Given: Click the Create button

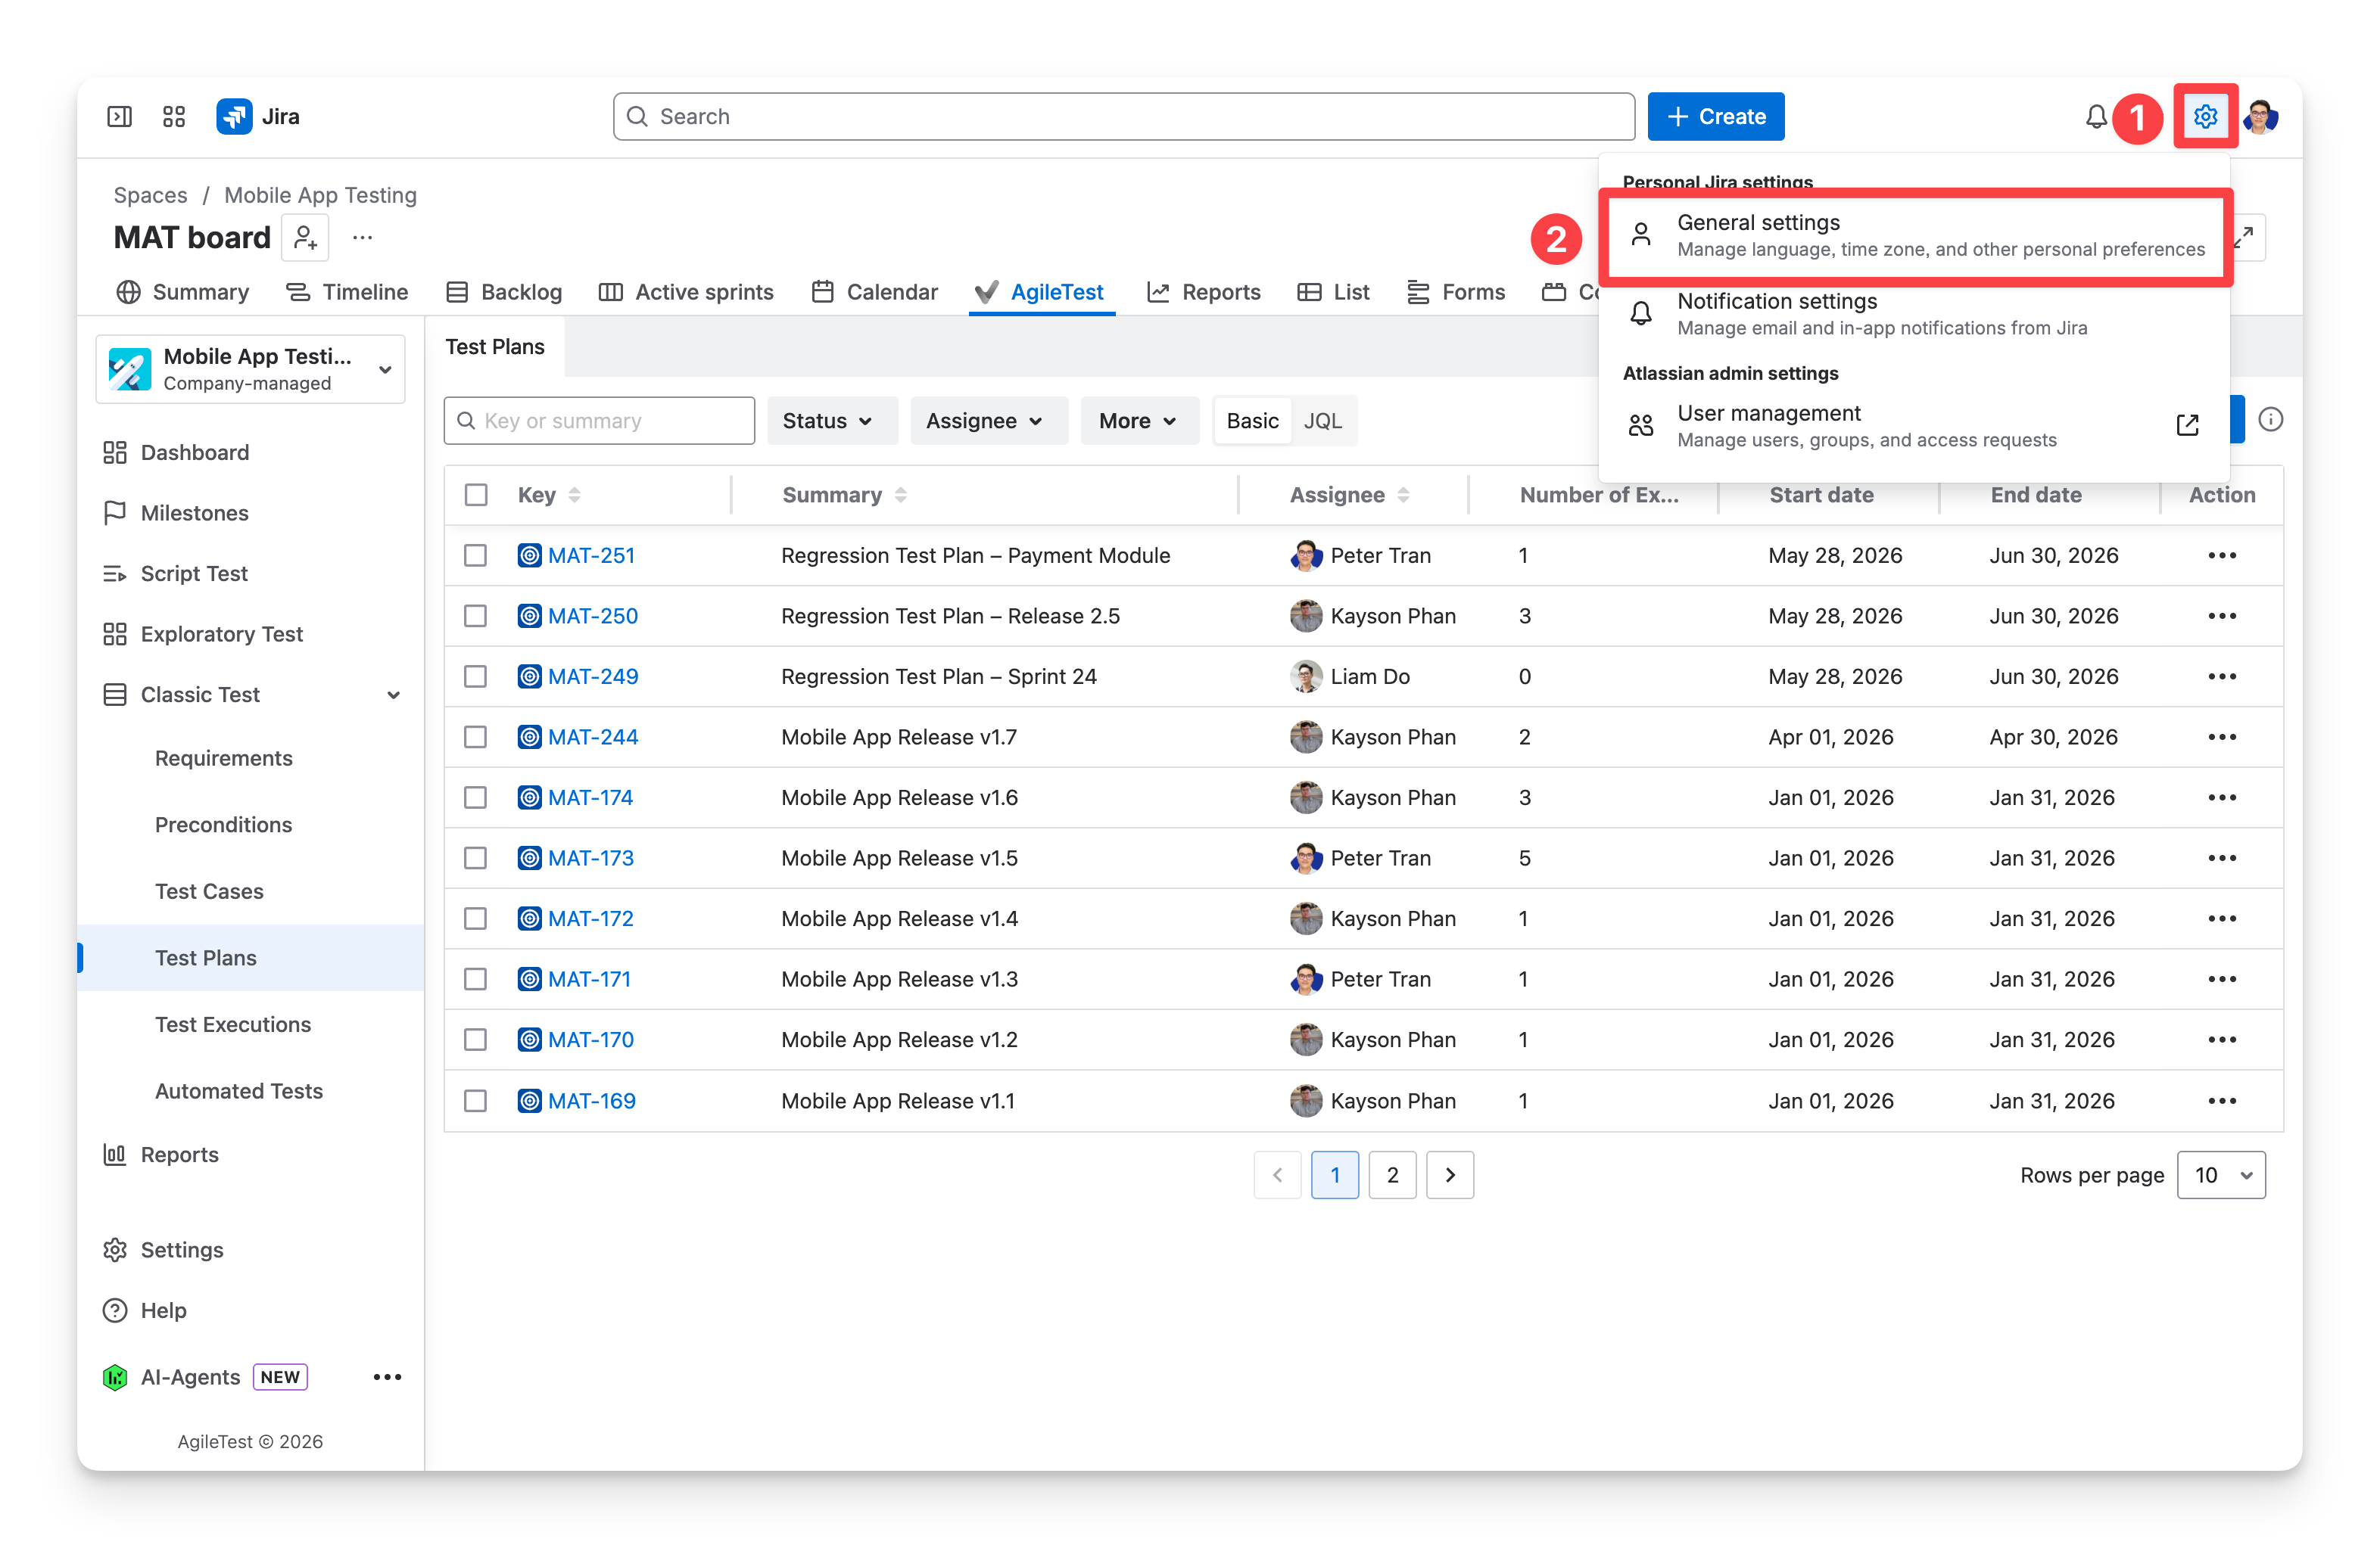Looking at the screenshot, I should click(x=1716, y=117).
